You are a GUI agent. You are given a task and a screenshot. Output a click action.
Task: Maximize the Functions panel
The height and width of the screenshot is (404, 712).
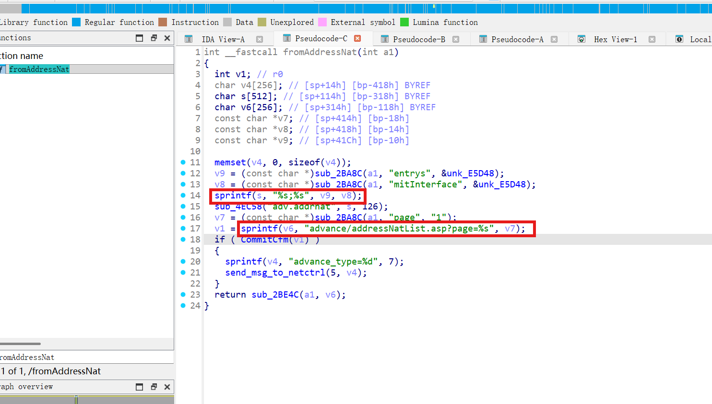[x=140, y=38]
